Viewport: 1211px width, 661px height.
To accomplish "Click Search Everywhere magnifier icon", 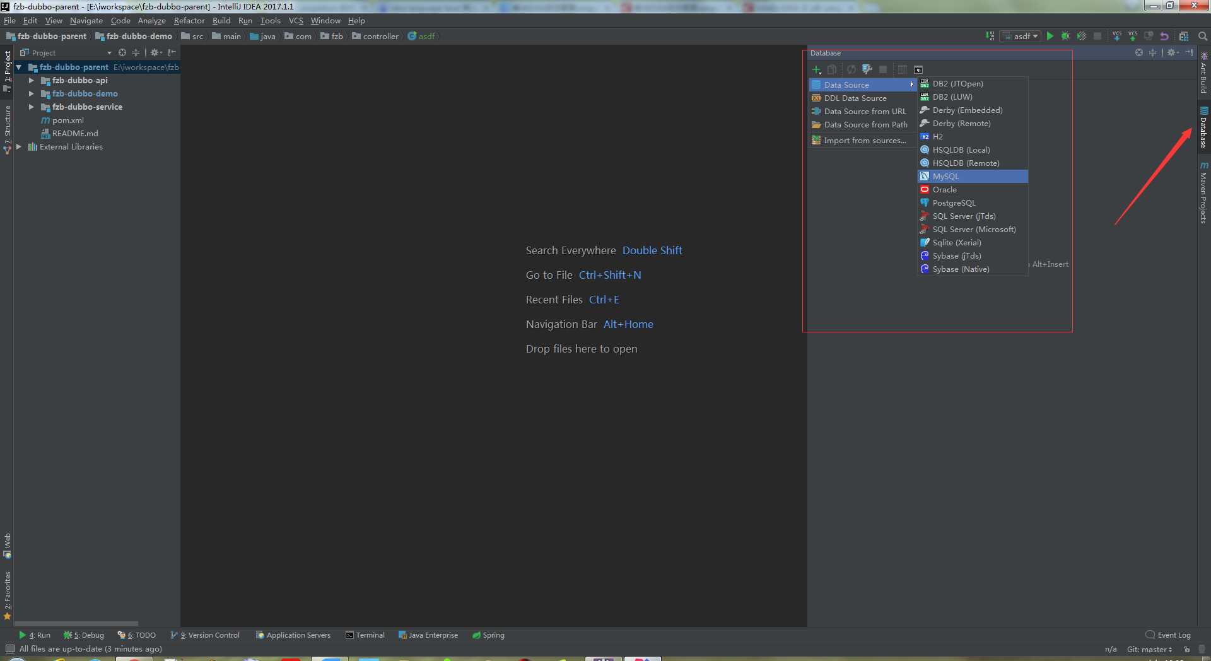I will pyautogui.click(x=1203, y=36).
